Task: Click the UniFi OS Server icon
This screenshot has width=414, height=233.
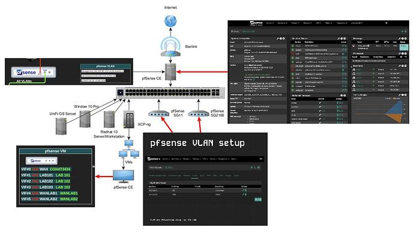Action: [61, 126]
